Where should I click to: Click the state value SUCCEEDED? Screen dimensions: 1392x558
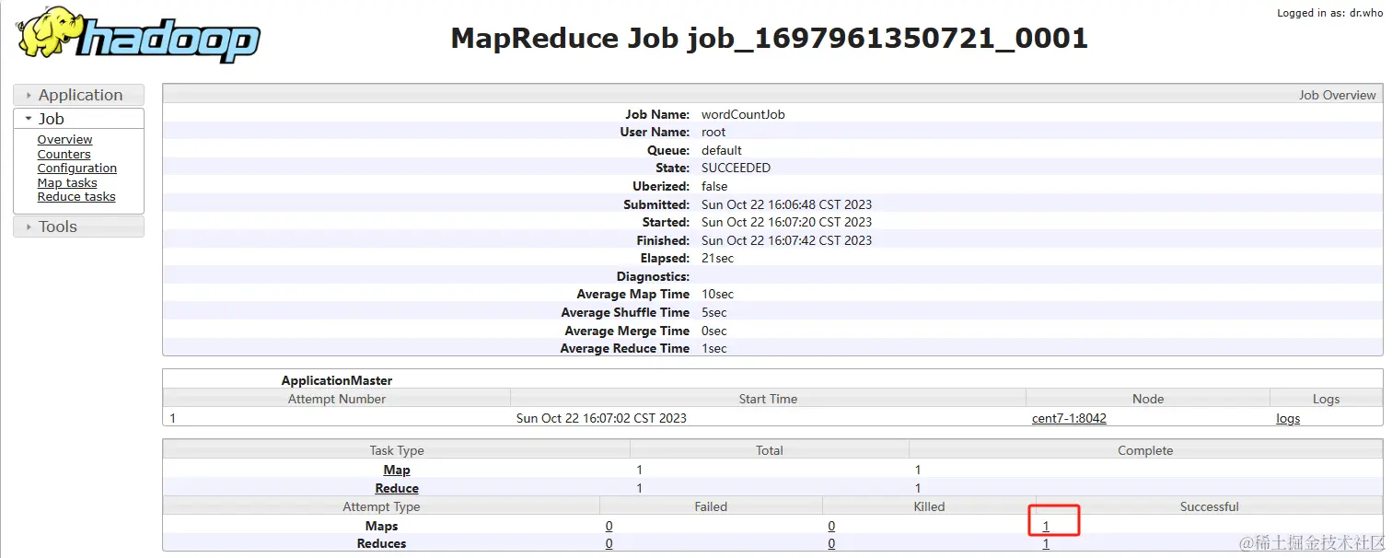[x=736, y=168]
